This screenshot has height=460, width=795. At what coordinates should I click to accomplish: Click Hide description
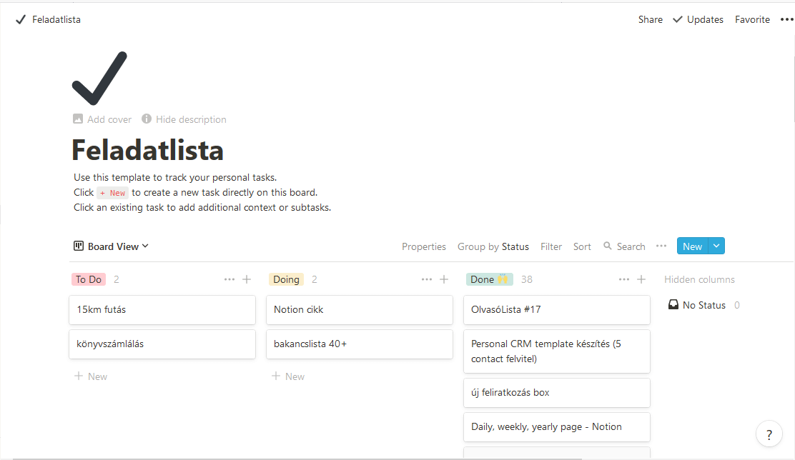point(184,119)
